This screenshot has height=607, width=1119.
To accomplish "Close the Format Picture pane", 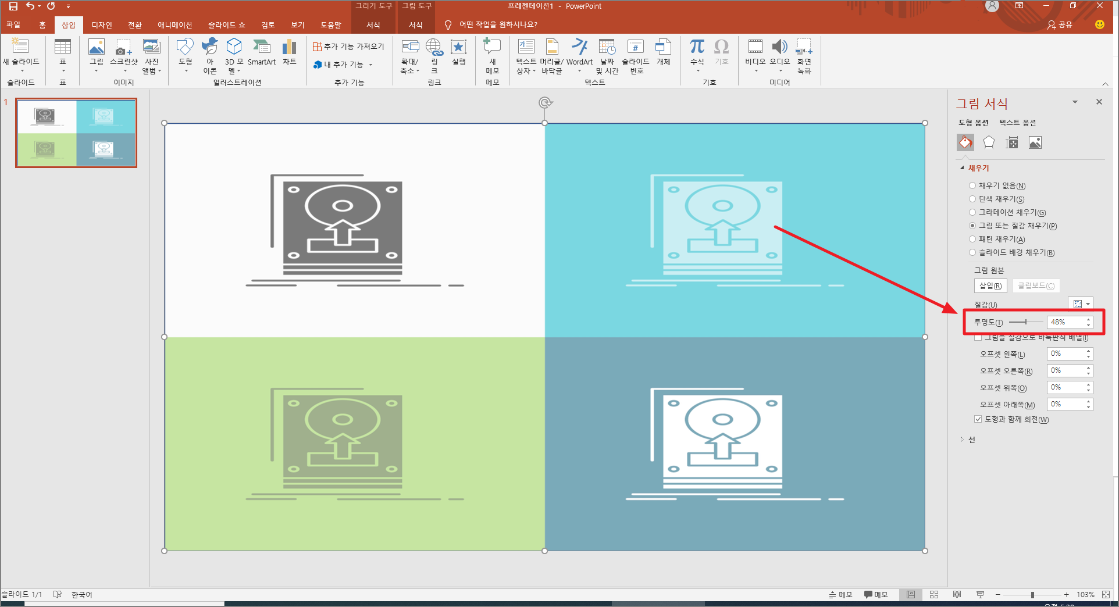I will (1099, 102).
